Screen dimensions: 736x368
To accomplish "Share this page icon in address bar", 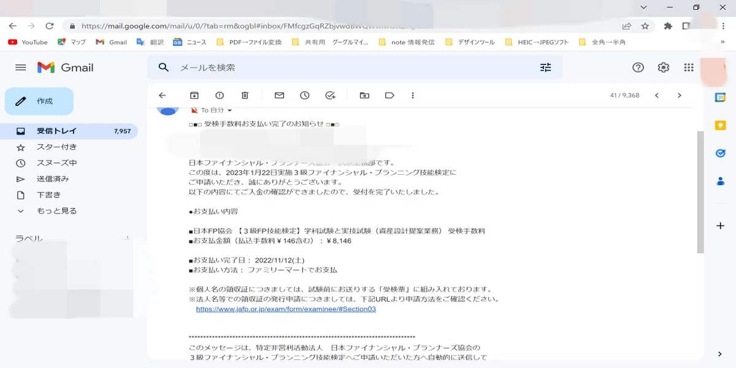I will (626, 26).
